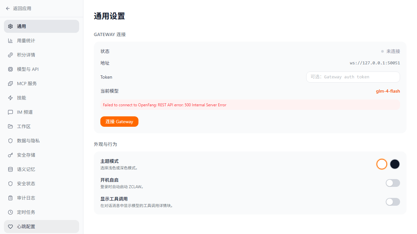417x234 pixels.
Task: Click the database icon for 语义记忆
Action: point(10,169)
